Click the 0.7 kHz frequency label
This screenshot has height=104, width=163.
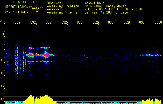[x=2, y=86]
